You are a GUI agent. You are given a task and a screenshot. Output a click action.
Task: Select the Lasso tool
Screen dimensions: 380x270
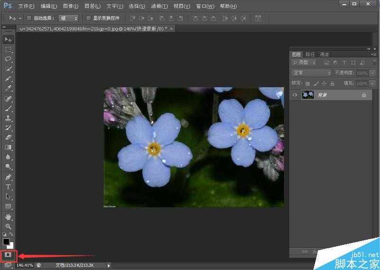(8, 59)
